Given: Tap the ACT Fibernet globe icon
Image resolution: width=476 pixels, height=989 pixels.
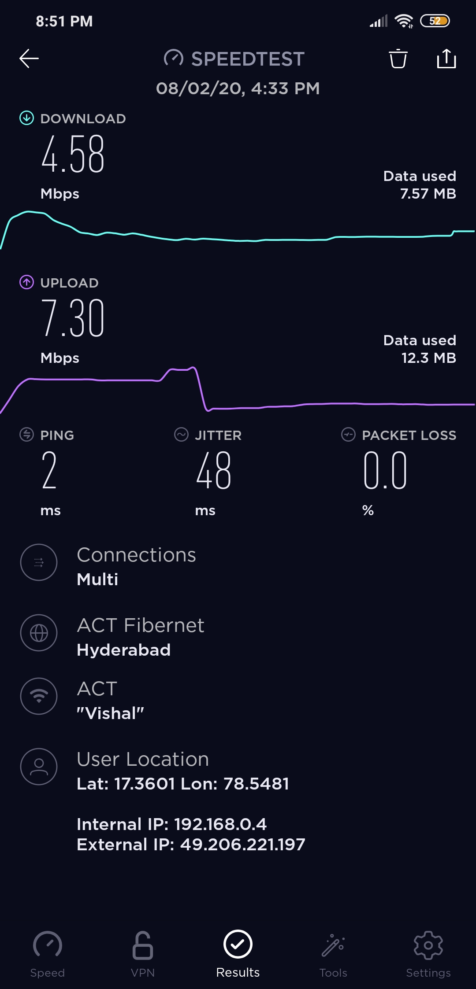Looking at the screenshot, I should pos(39,633).
